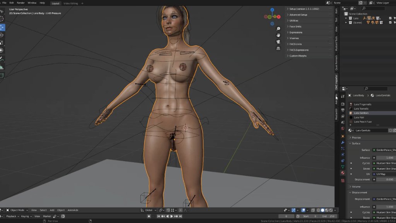Open the Texture properties checker icon
This screenshot has height=223, width=396.
click(343, 180)
